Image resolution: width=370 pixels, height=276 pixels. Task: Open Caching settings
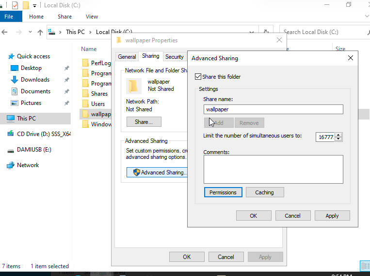point(264,192)
